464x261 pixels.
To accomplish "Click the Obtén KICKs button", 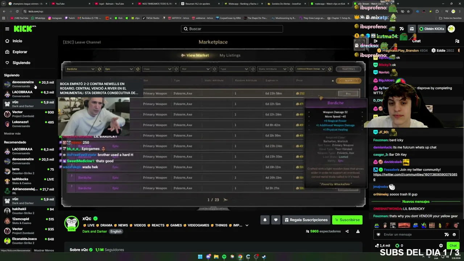I will pyautogui.click(x=431, y=29).
